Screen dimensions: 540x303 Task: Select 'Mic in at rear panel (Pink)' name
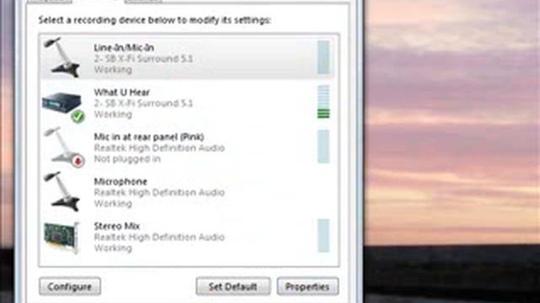click(x=149, y=137)
